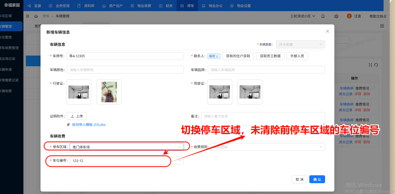Open the 停车 module in the top navigation
This screenshot has height=194, width=395.
point(187,5)
